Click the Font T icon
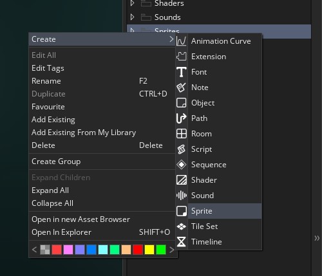 pos(182,72)
